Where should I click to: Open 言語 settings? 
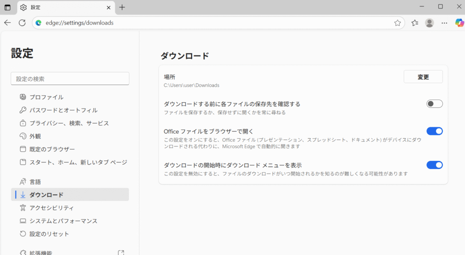[x=70, y=182]
